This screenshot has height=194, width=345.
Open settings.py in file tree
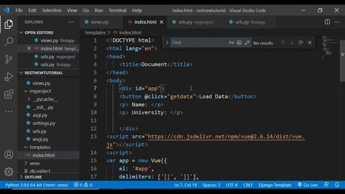[44, 123]
